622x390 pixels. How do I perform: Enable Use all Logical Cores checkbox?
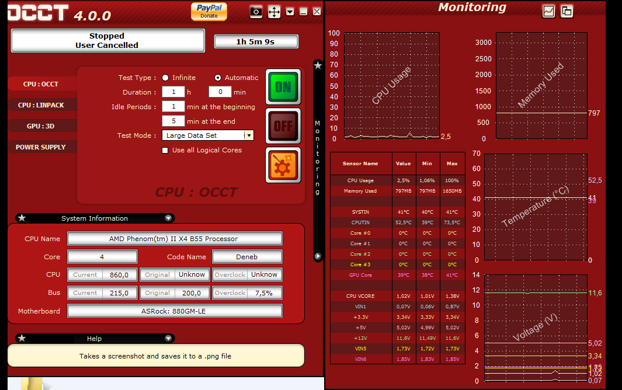(165, 151)
